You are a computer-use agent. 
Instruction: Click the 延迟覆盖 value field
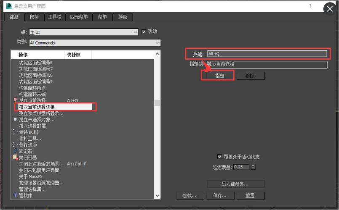[x=241, y=167]
